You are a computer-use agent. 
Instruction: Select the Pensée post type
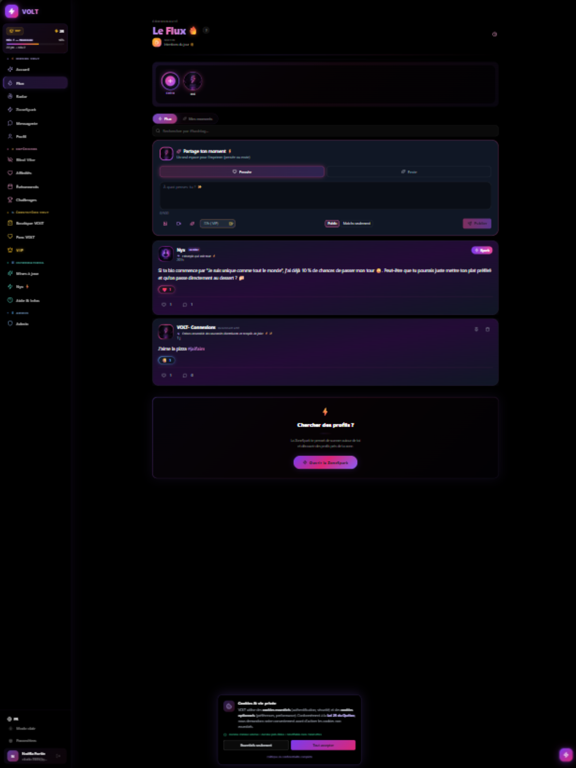tap(242, 172)
